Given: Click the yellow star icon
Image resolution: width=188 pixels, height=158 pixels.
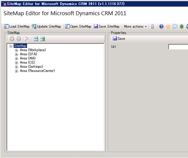Looking at the screenshot, I should tap(168, 27).
